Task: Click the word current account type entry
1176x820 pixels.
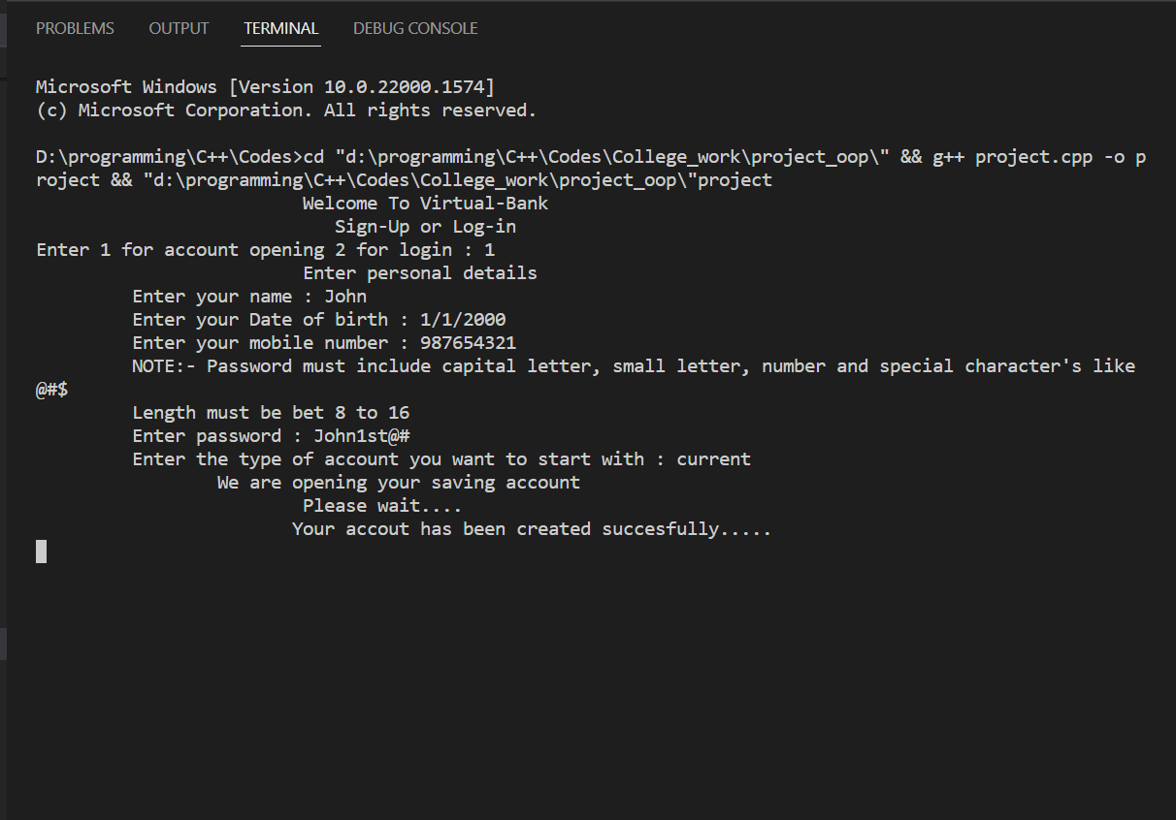Action: pyautogui.click(x=713, y=458)
